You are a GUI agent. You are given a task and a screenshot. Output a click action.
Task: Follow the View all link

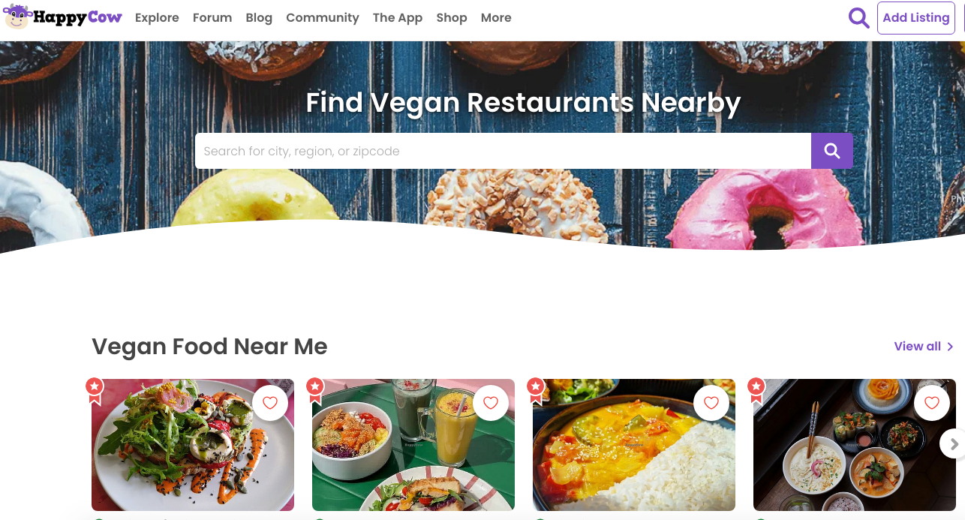tap(924, 346)
